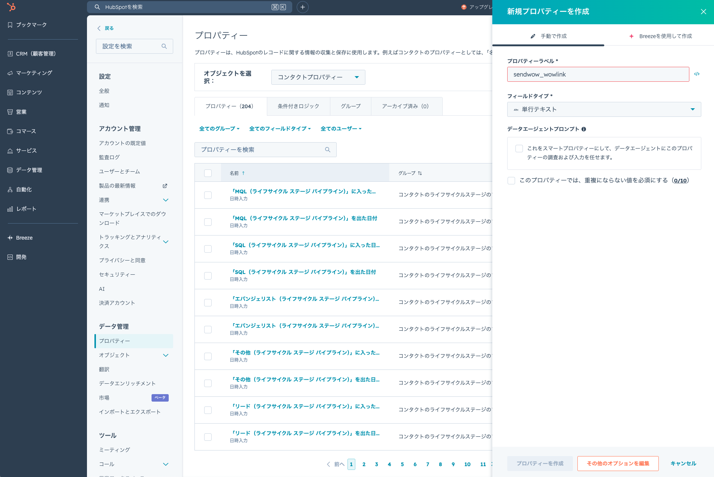Image resolution: width=714 pixels, height=477 pixels.
Task: Click the internal name code icon beside label
Action: click(697, 74)
